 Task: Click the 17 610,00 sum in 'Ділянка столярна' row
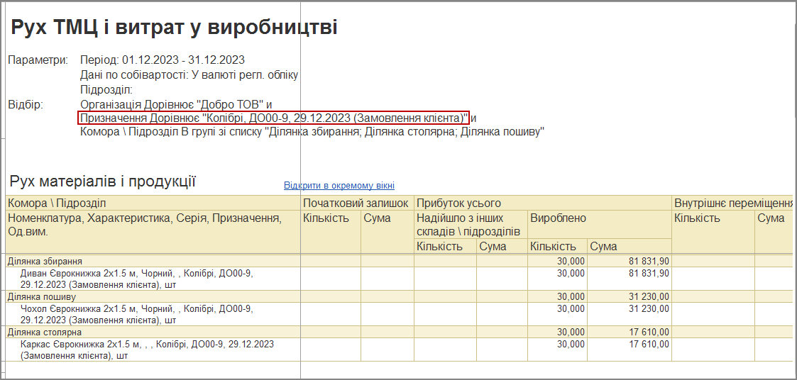[649, 332]
